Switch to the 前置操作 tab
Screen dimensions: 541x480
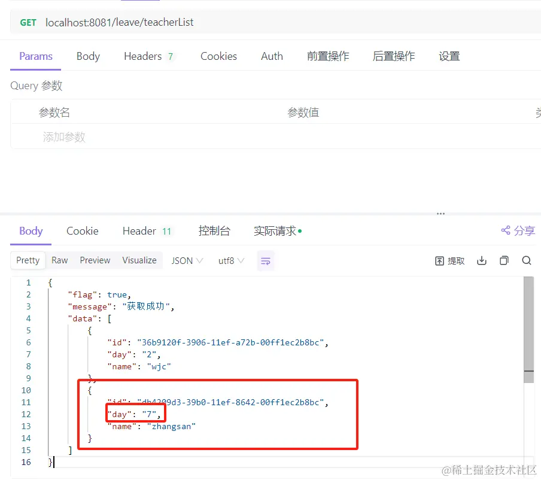tap(328, 56)
